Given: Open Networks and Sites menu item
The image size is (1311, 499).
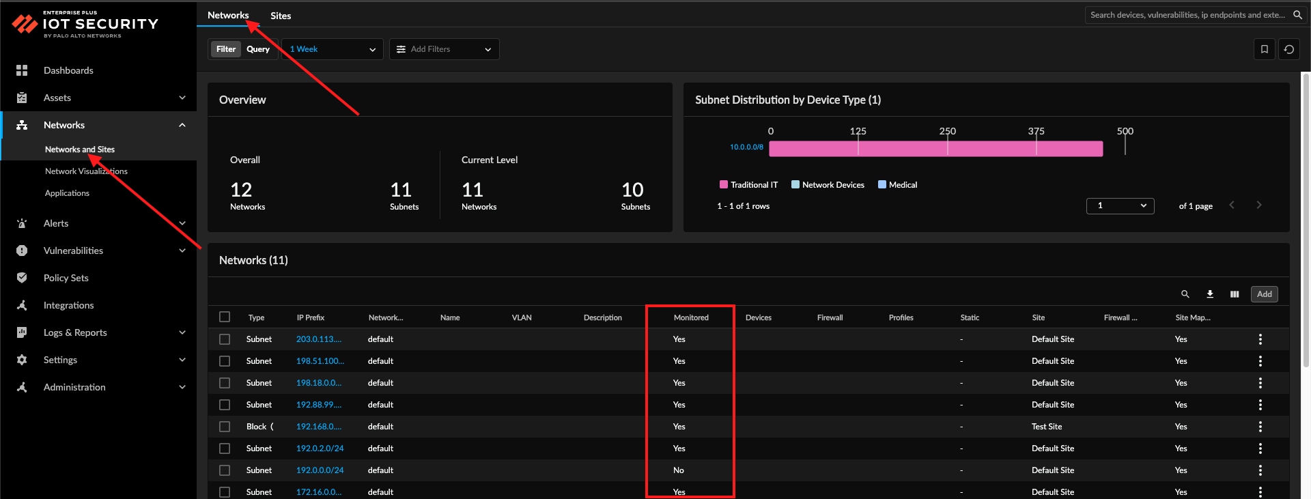Looking at the screenshot, I should click(x=80, y=149).
